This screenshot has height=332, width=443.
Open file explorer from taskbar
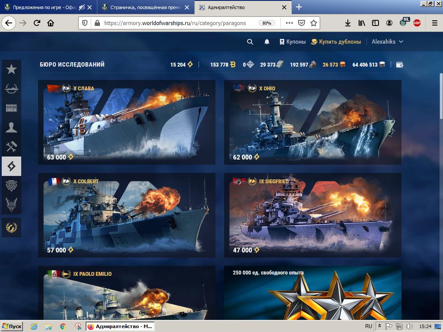tap(48, 326)
